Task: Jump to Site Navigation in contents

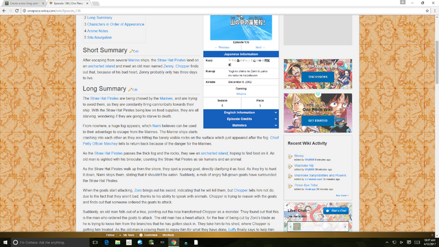Action: [x=99, y=38]
